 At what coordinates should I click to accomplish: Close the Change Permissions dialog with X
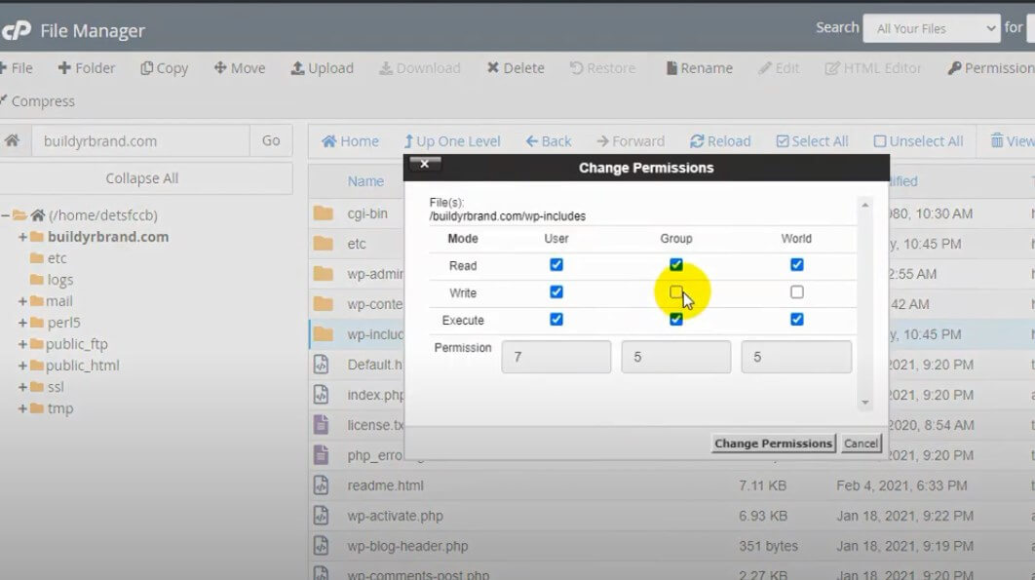coord(425,164)
